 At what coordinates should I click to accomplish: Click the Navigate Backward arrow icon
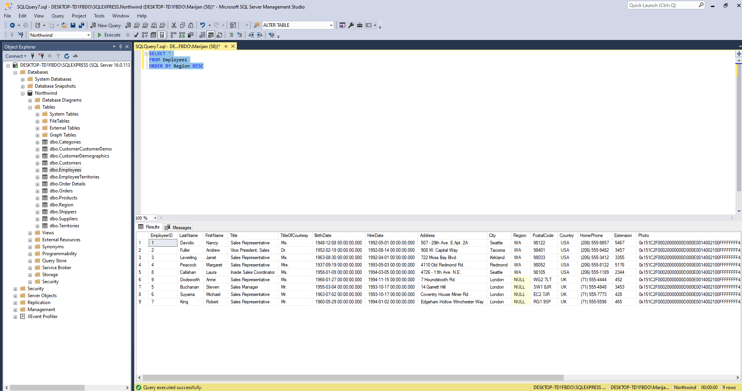[x=12, y=25]
